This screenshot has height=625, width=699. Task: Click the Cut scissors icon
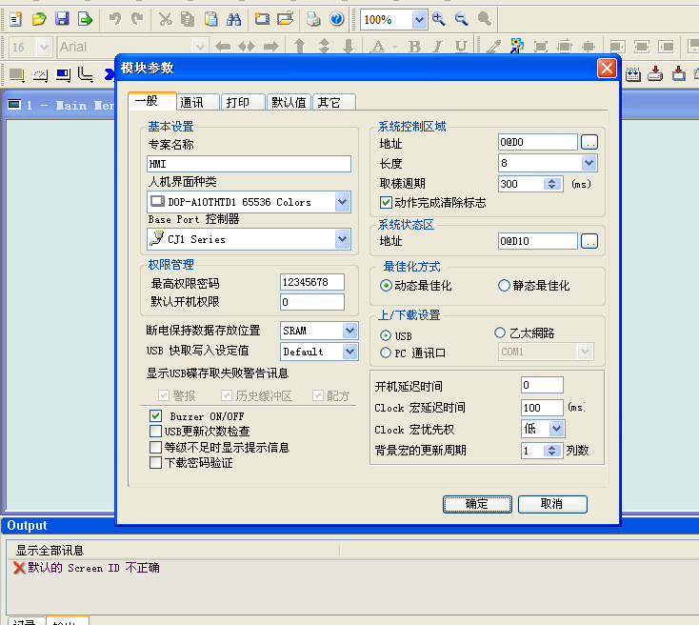point(164,19)
